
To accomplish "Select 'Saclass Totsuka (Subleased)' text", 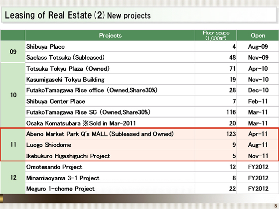I will [x=65, y=57].
